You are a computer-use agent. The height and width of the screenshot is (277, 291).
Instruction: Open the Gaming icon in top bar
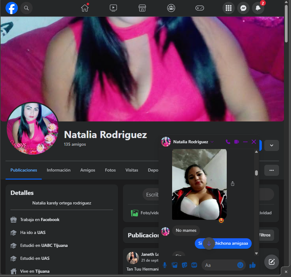[200, 8]
